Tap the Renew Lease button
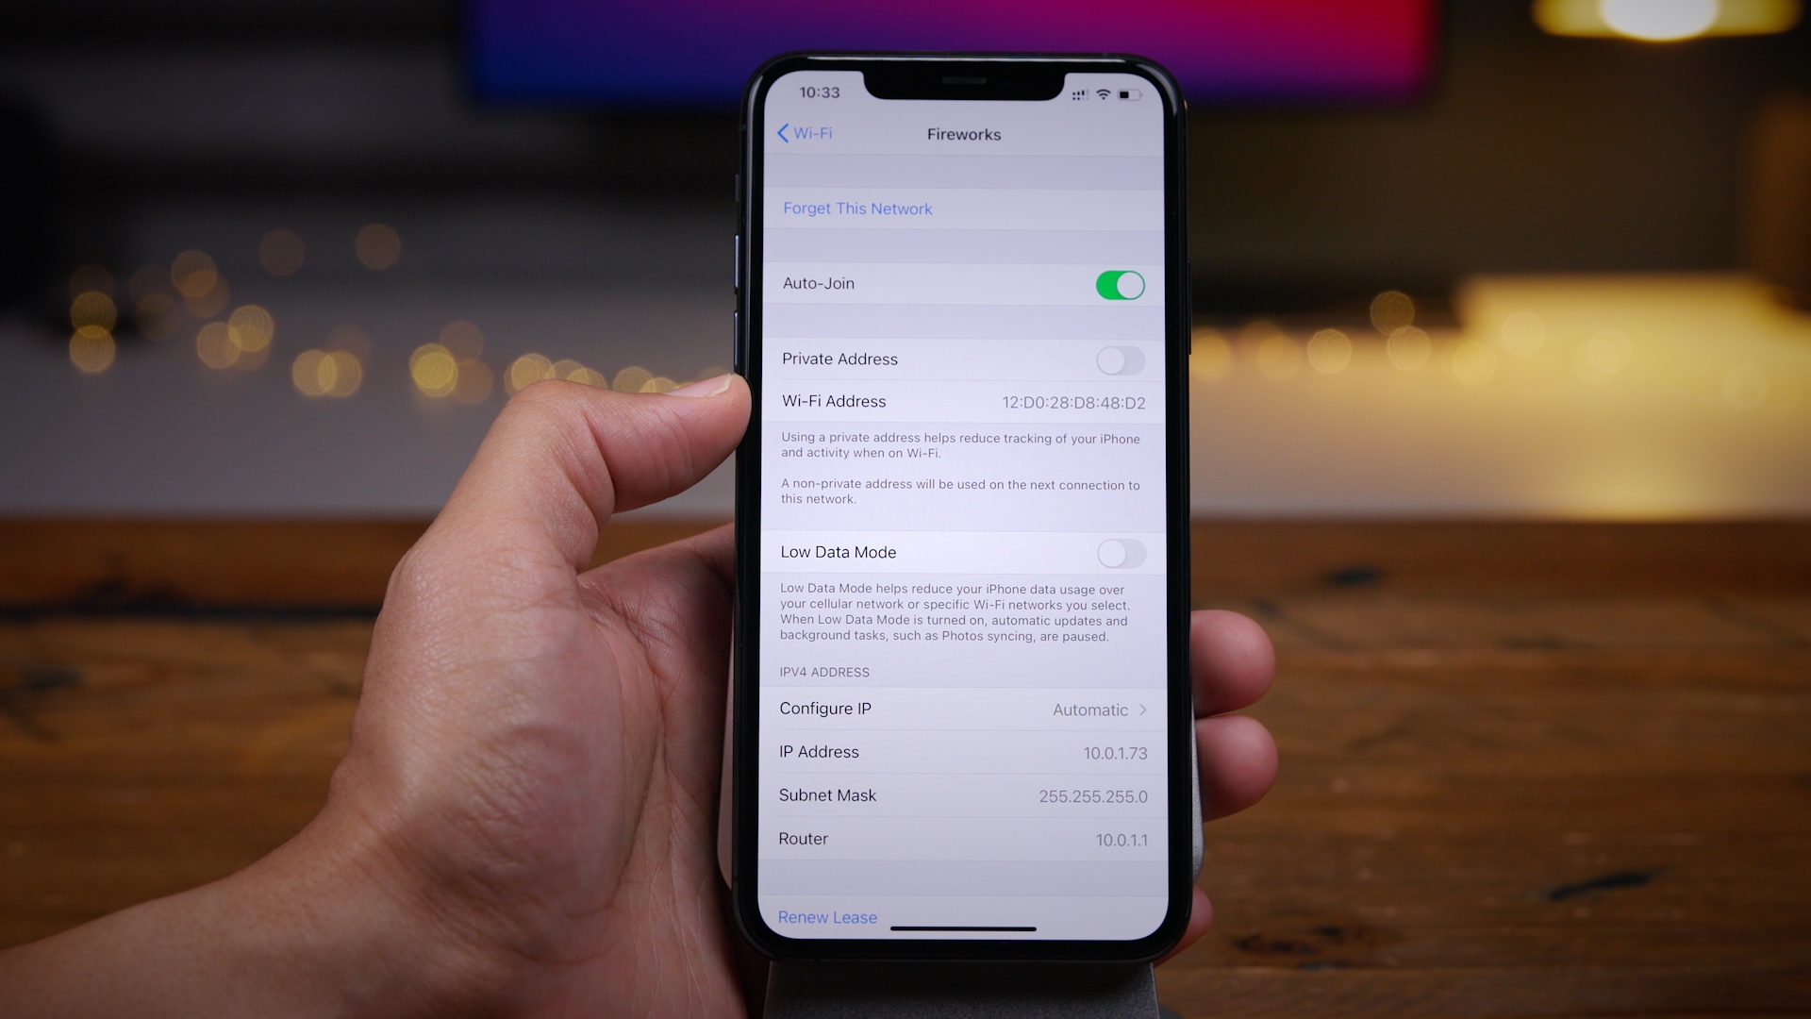The image size is (1811, 1019). click(x=826, y=916)
